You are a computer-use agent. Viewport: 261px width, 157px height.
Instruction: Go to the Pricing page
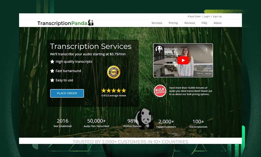tap(173, 23)
